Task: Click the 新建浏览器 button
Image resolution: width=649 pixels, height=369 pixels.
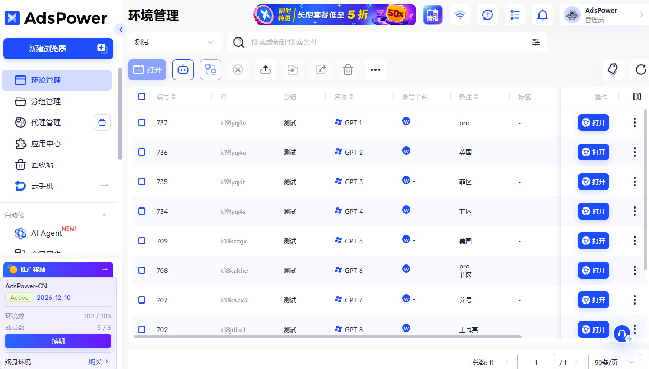Action: [x=48, y=49]
